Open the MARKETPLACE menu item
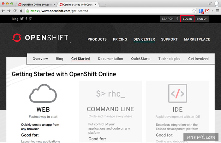The height and width of the screenshot is (143, 221). click(x=197, y=40)
